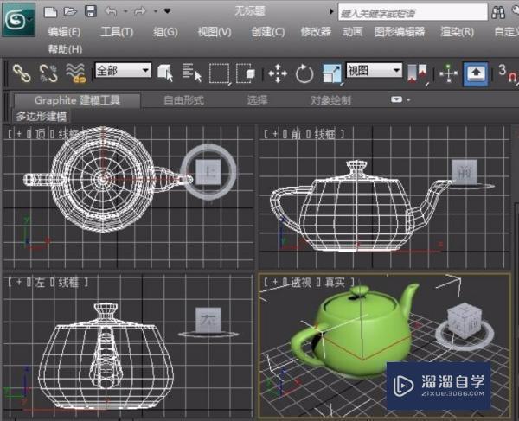The height and width of the screenshot is (421, 519).
Task: Toggle the 3D Snaps button
Action: coord(503,73)
